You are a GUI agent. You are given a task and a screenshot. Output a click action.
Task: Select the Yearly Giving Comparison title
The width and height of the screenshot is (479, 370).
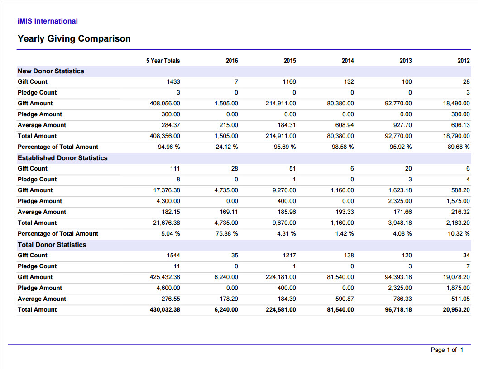click(x=74, y=38)
